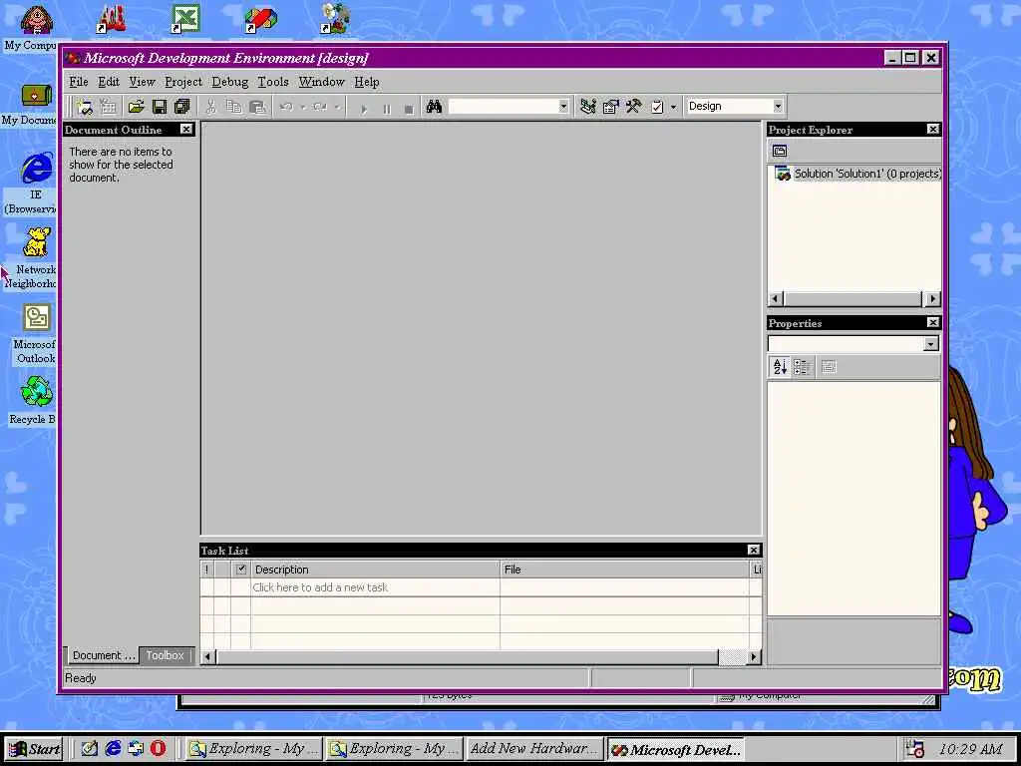The height and width of the screenshot is (766, 1021).
Task: Open the Undo history dropdown arrow
Action: coord(303,107)
